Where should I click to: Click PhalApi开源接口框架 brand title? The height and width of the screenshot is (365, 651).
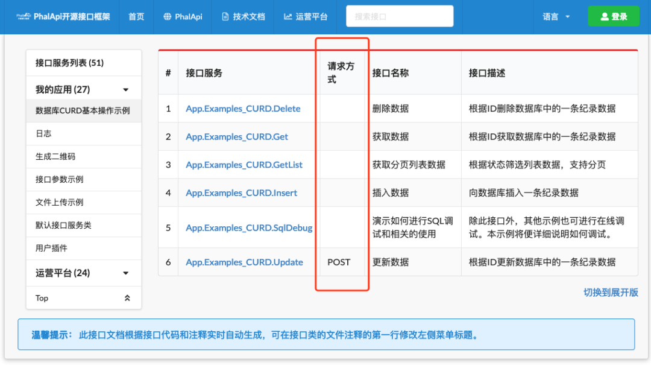pyautogui.click(x=72, y=17)
